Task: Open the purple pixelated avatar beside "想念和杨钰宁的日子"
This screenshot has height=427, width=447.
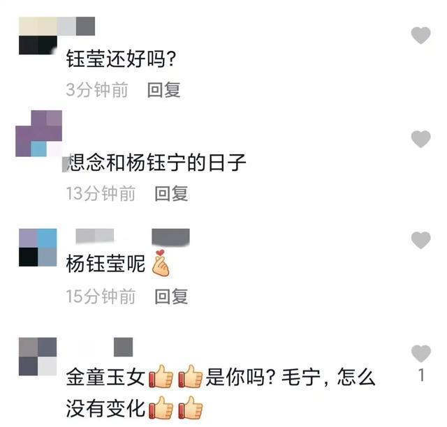Action: 39,133
